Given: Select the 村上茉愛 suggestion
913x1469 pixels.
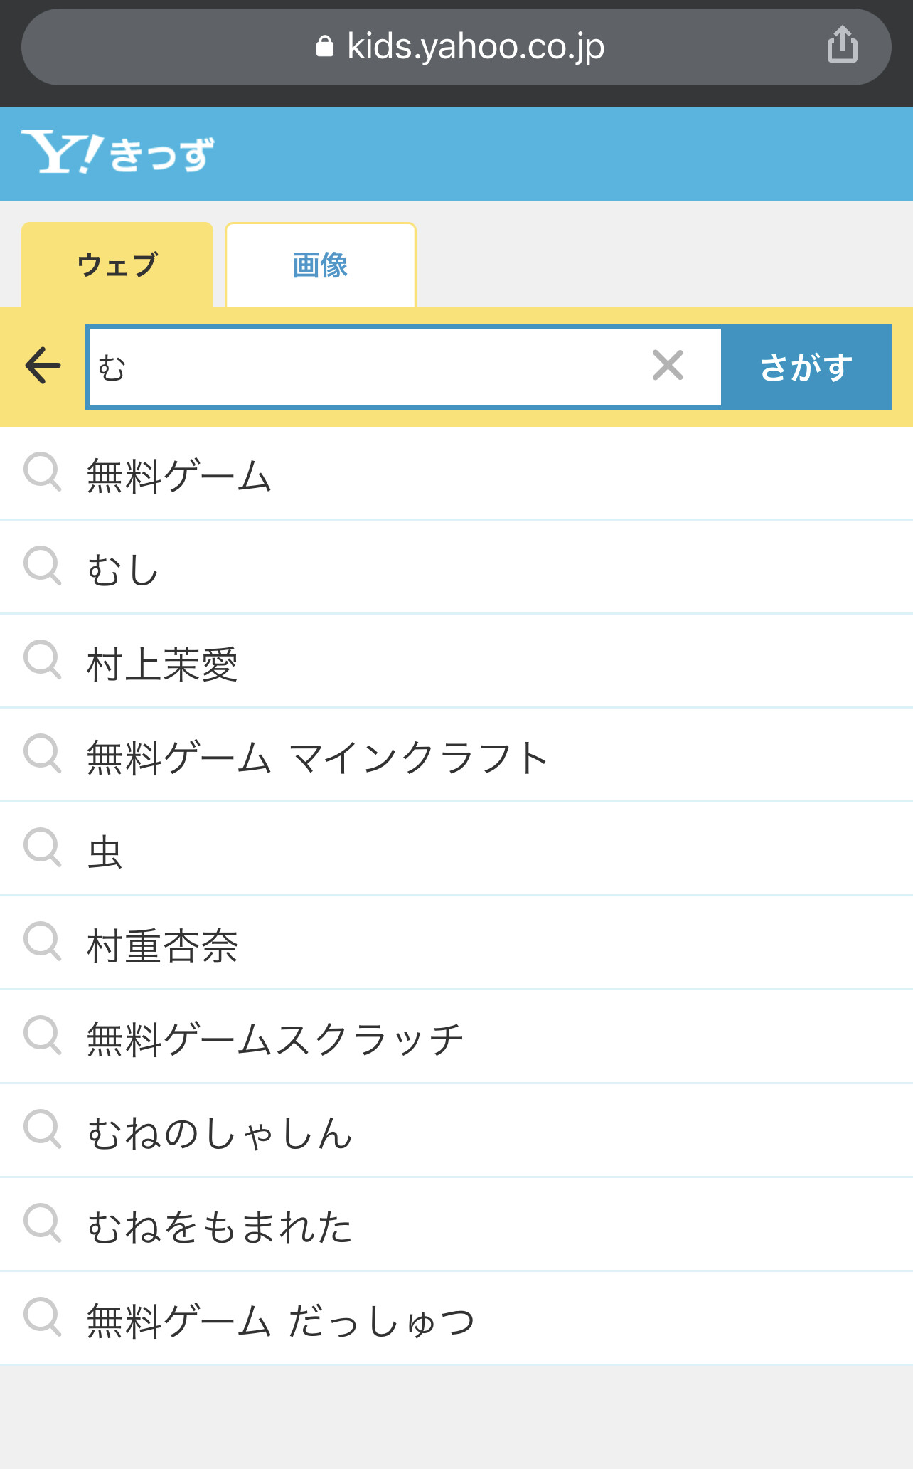Looking at the screenshot, I should coord(162,664).
